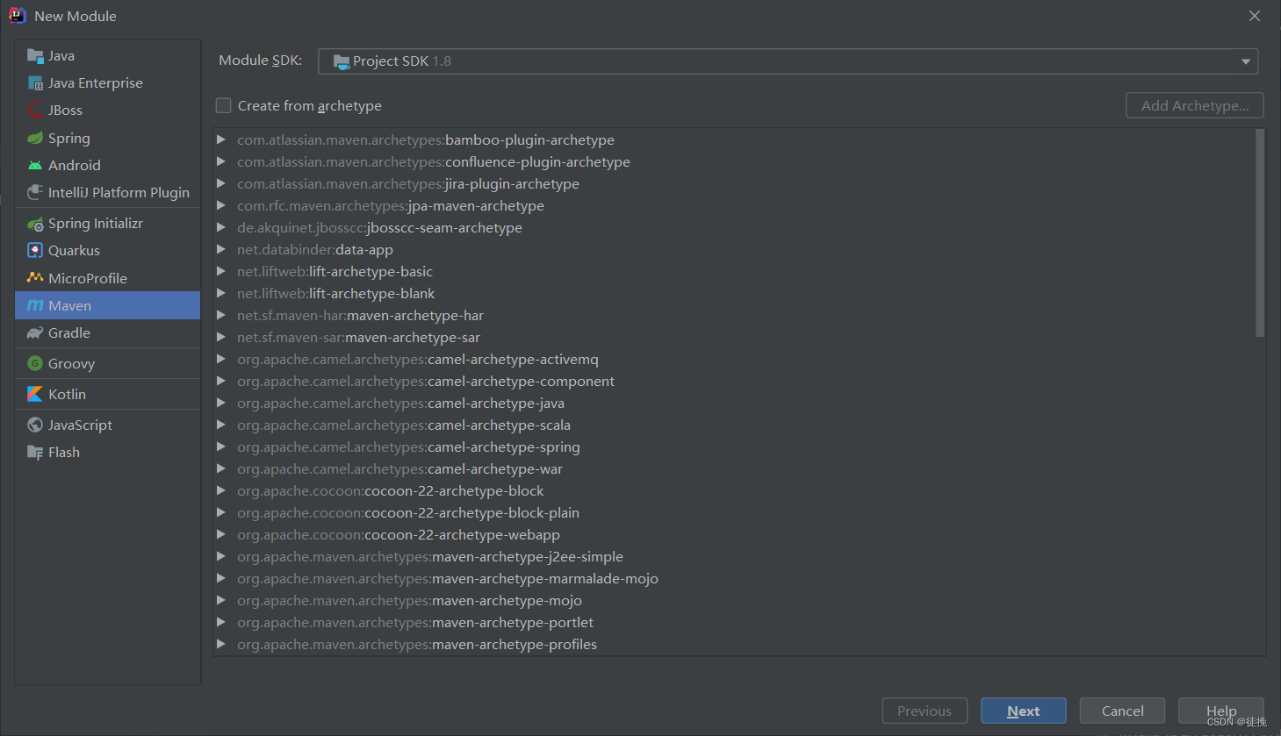Select camel-archetype-java row
Image resolution: width=1281 pixels, height=736 pixels.
tap(734, 404)
